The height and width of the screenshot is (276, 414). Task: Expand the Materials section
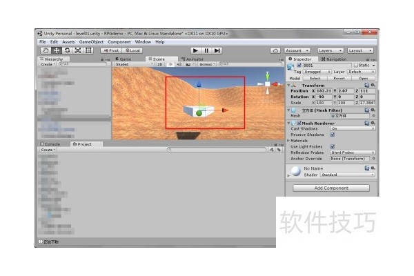(x=288, y=141)
